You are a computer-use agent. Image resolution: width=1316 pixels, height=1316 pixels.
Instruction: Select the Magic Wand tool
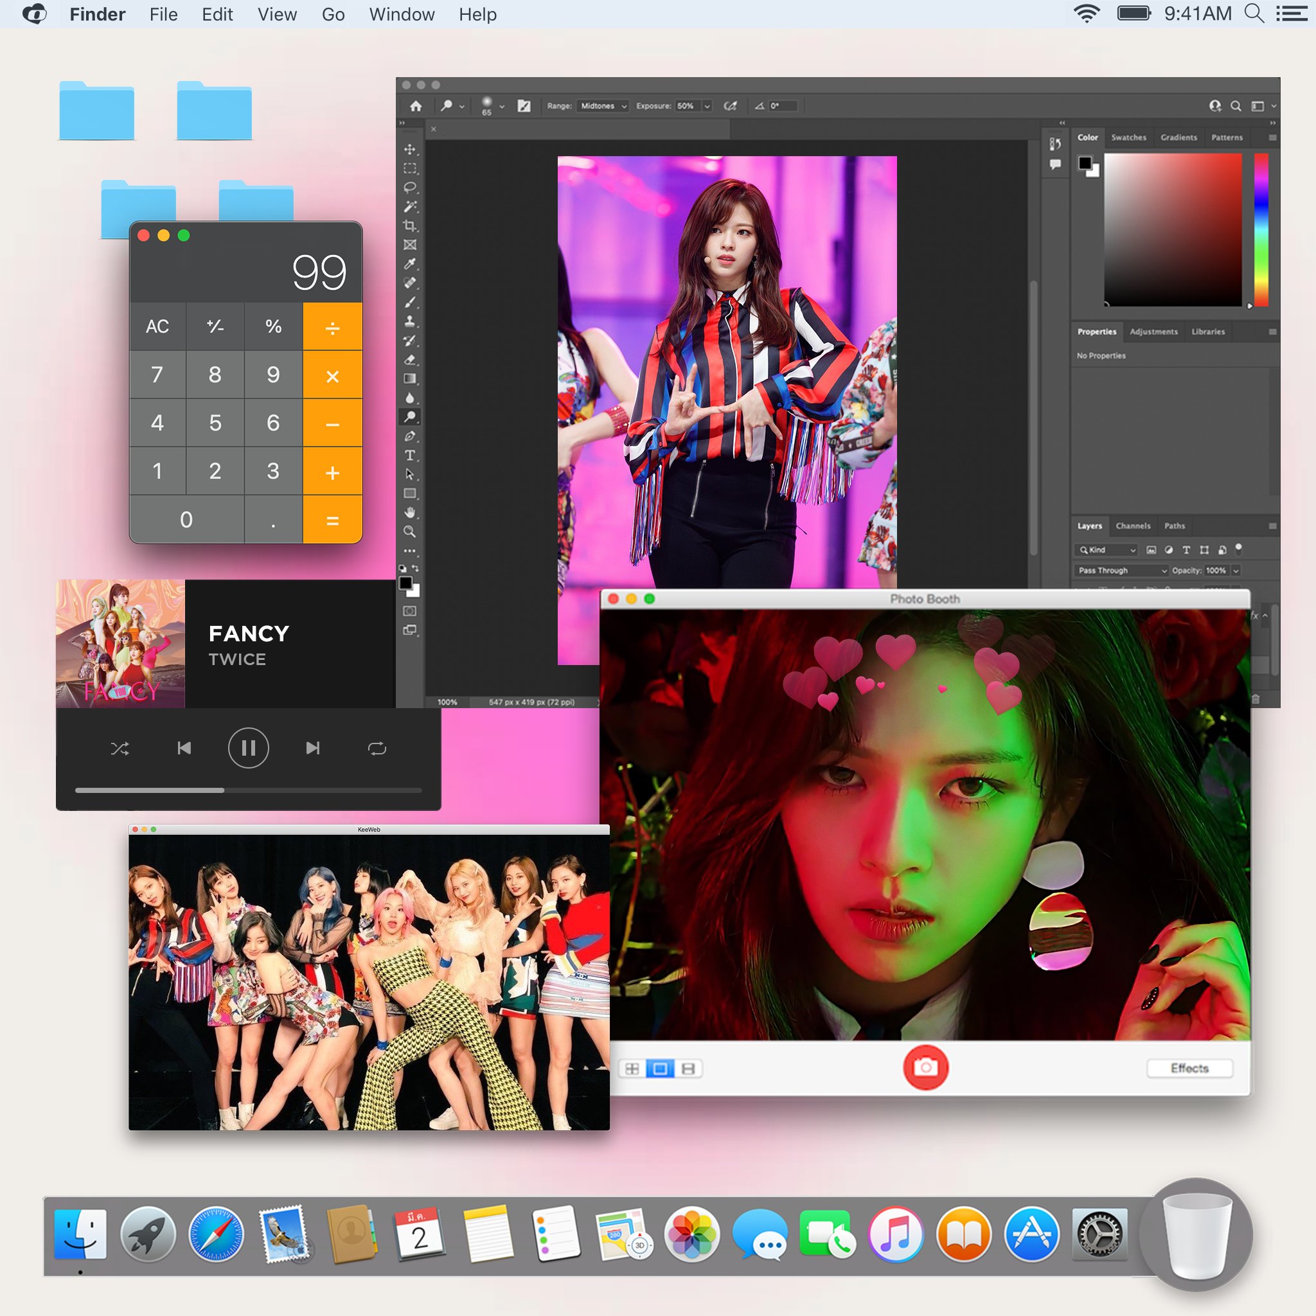[x=409, y=206]
